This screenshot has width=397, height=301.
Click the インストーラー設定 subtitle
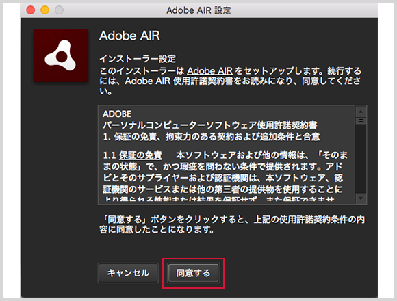[138, 59]
